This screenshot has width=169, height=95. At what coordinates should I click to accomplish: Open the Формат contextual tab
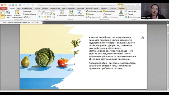click(x=122, y=8)
